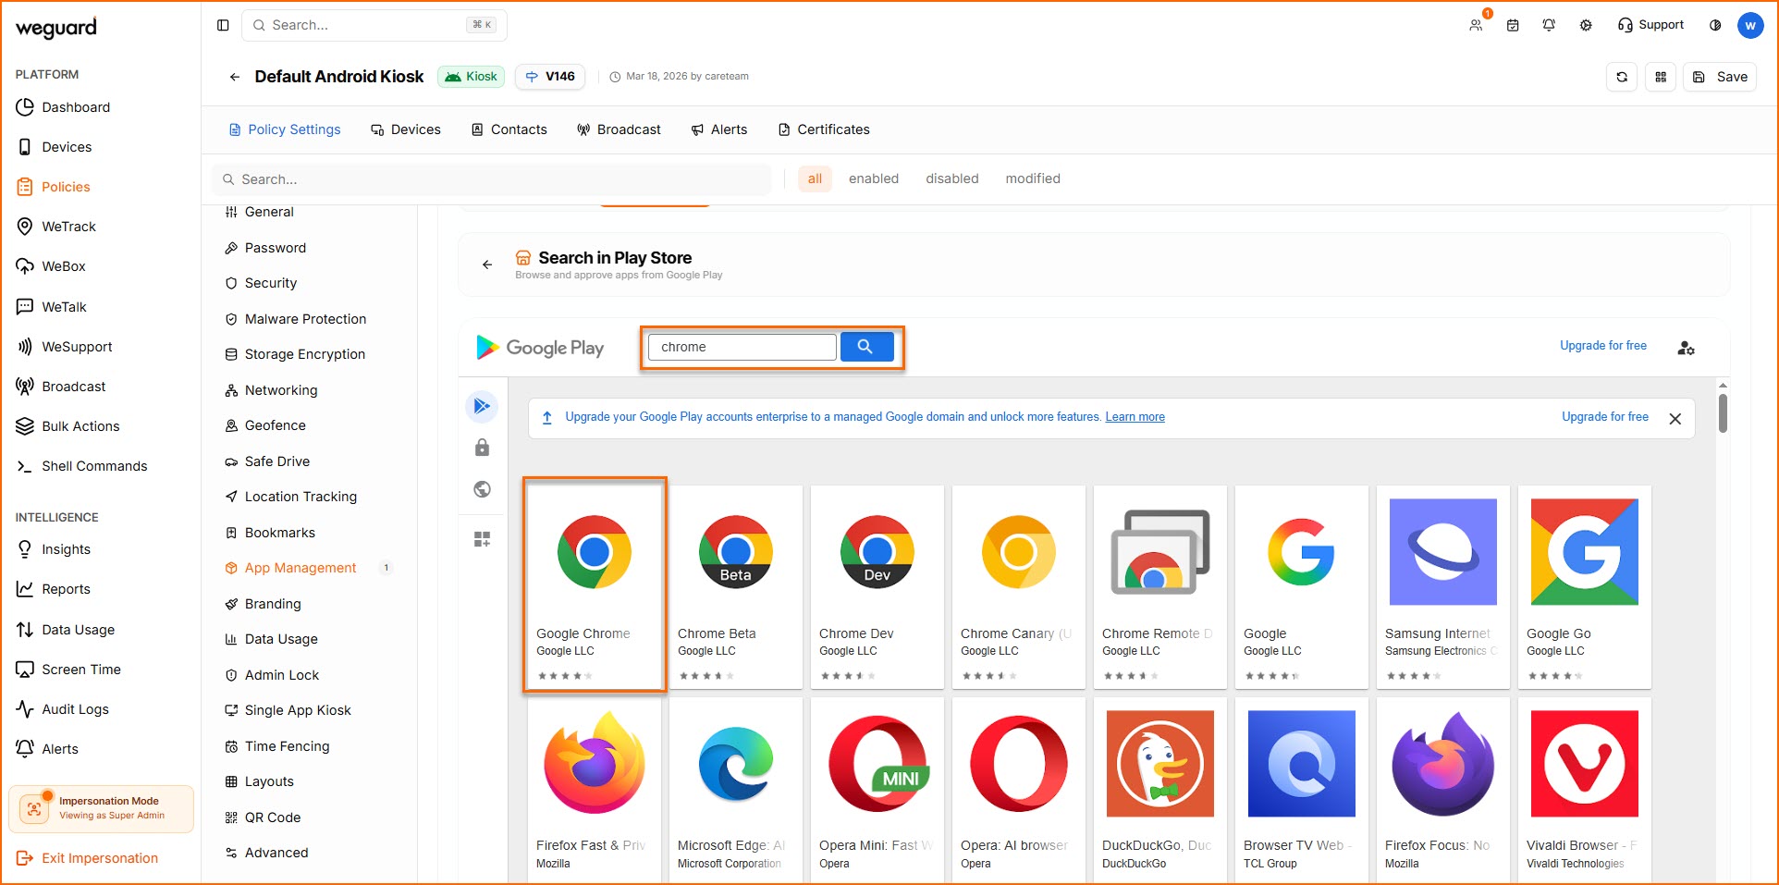This screenshot has height=885, width=1779.
Task: Open the web apps globe icon
Action: coord(482,489)
